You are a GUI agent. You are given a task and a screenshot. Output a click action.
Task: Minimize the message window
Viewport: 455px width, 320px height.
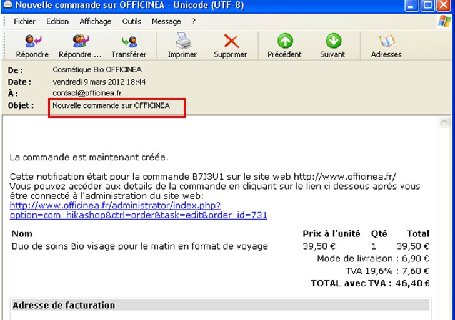tap(411, 5)
